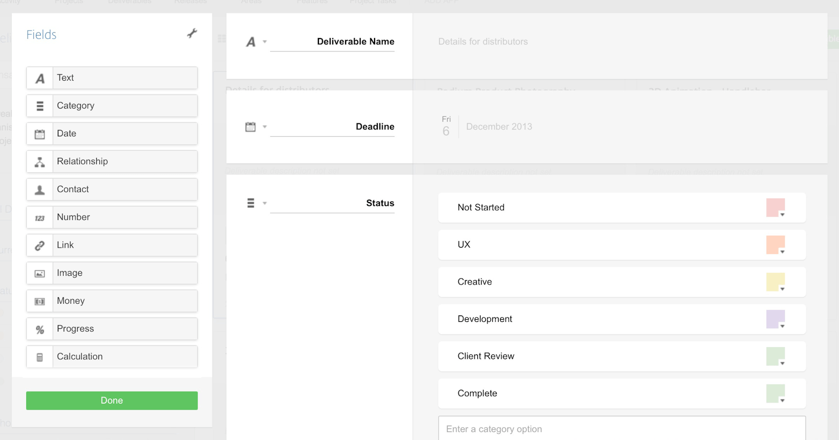The width and height of the screenshot is (839, 440).
Task: Pick the Relationship field icon
Action: click(x=40, y=161)
